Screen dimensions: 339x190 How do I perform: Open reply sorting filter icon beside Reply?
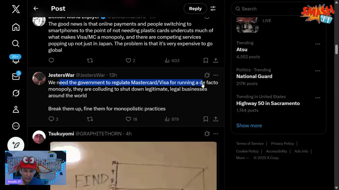pos(213,9)
